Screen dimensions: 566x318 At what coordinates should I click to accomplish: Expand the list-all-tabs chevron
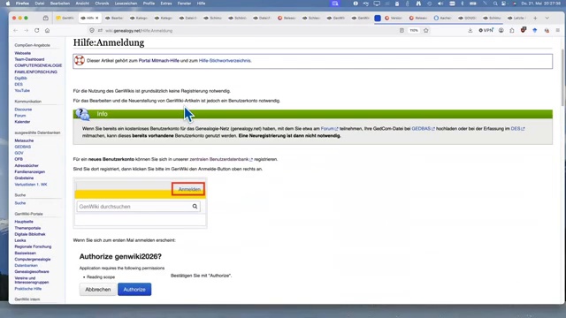[x=547, y=18]
